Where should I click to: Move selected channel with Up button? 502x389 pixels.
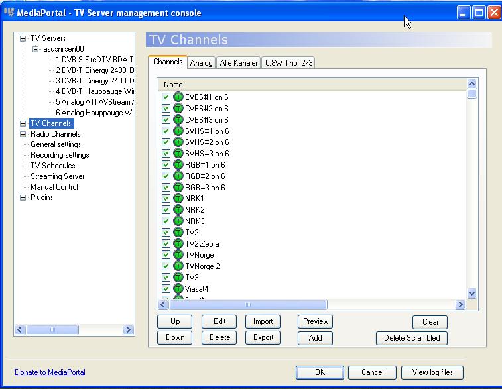click(175, 321)
